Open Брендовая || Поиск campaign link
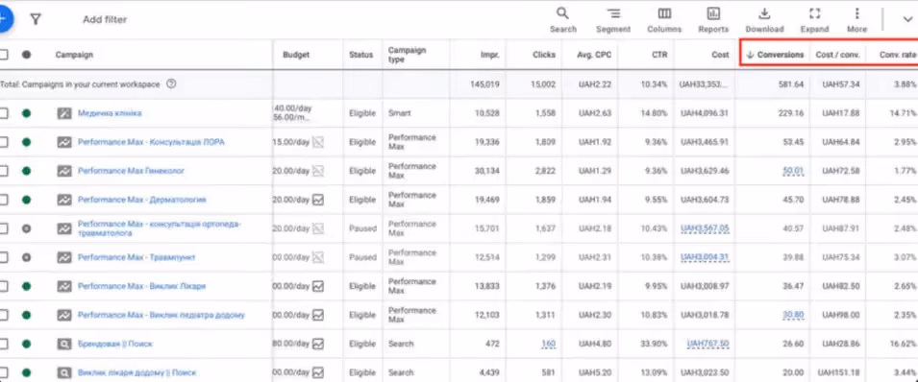 click(x=114, y=344)
